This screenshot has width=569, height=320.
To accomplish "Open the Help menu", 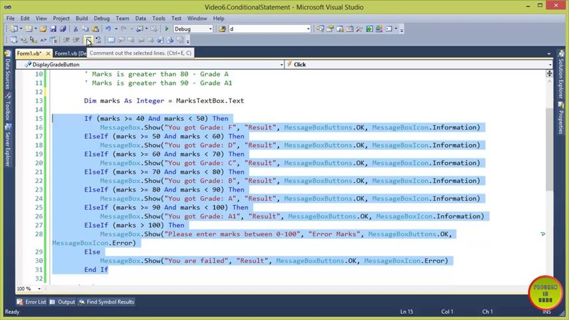I will (x=218, y=18).
